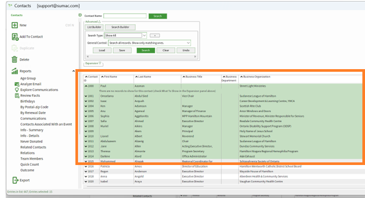Click the green circle icon beside Contact Name
This screenshot has height=198, width=365.
[x=80, y=15]
